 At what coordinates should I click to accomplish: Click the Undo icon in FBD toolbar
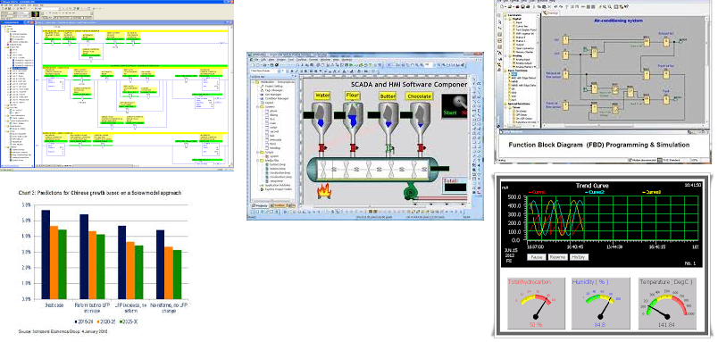click(555, 6)
